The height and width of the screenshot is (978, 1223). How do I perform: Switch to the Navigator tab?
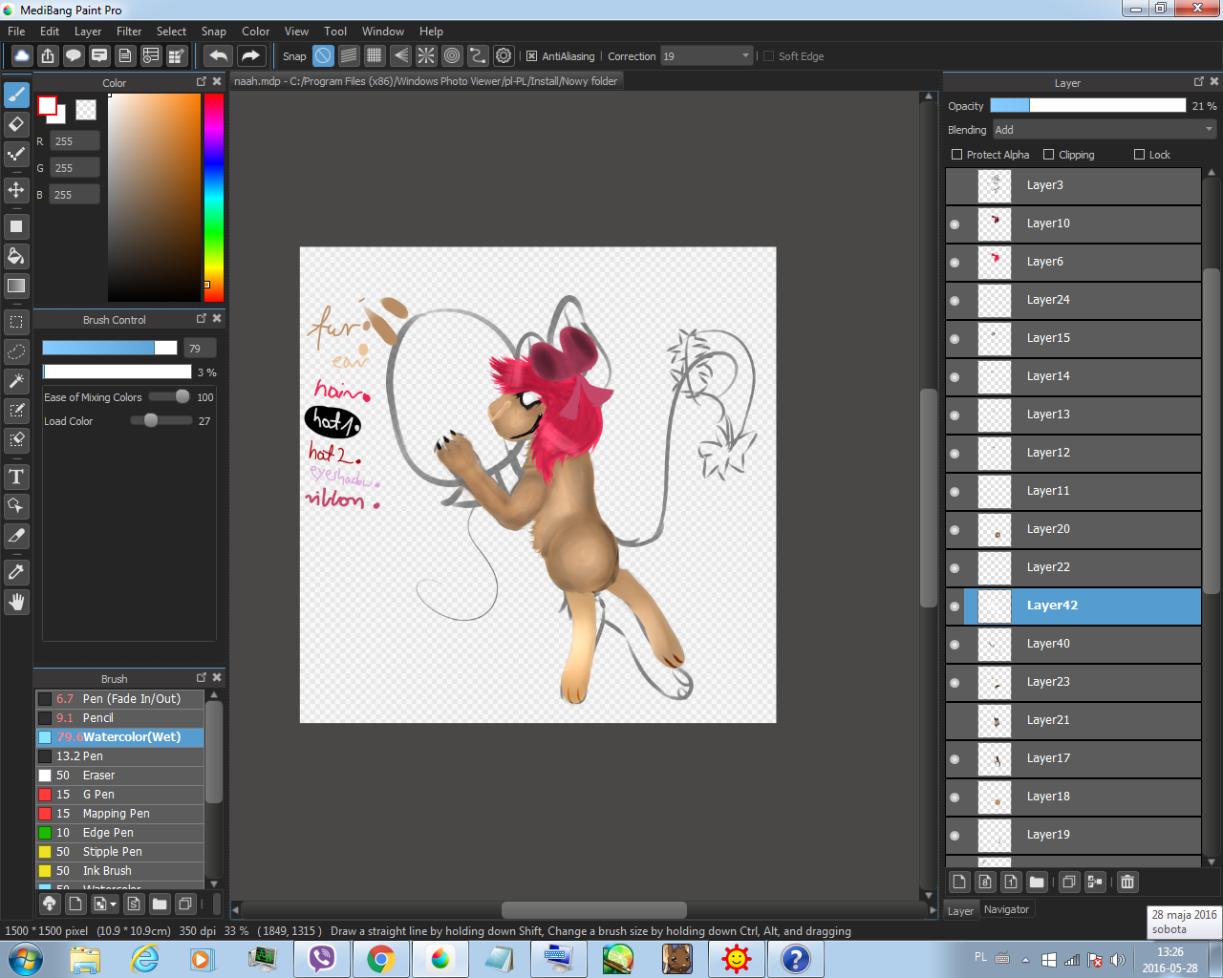[x=1006, y=909]
